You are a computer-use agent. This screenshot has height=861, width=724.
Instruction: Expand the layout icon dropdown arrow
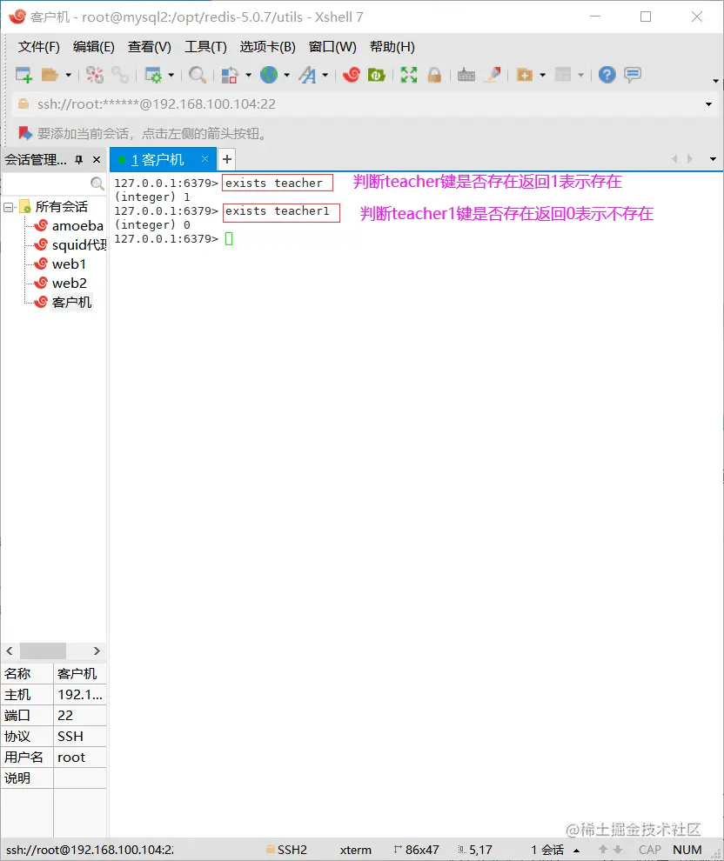(580, 75)
